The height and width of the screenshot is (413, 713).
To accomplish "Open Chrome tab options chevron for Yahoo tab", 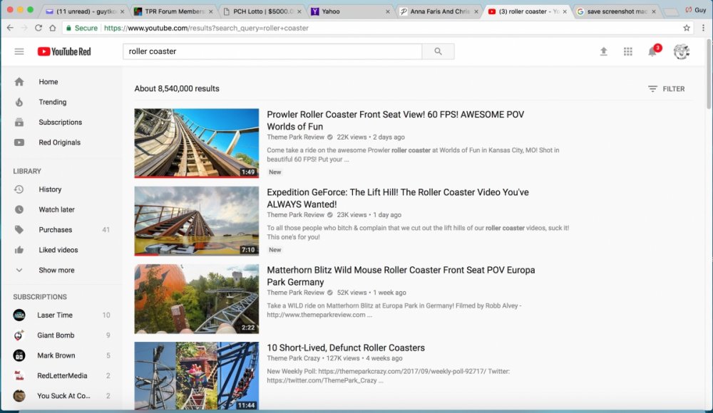I will [x=389, y=11].
